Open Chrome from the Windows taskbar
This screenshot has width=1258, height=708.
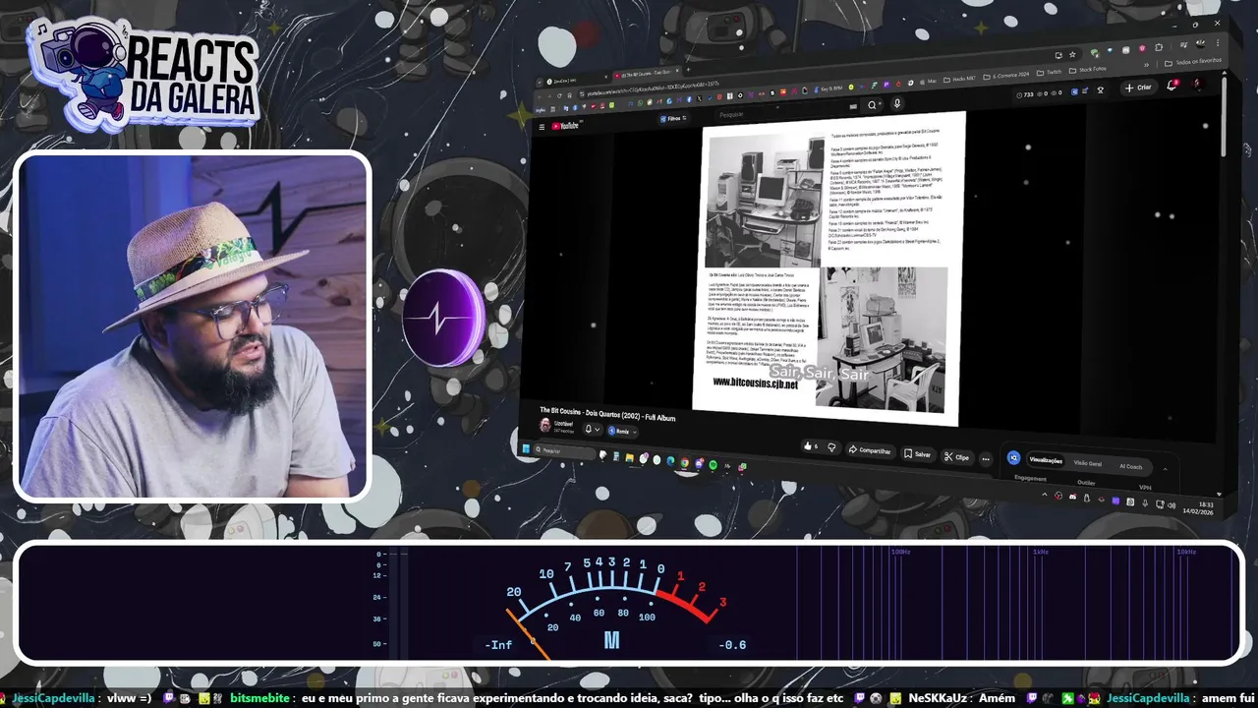[684, 462]
